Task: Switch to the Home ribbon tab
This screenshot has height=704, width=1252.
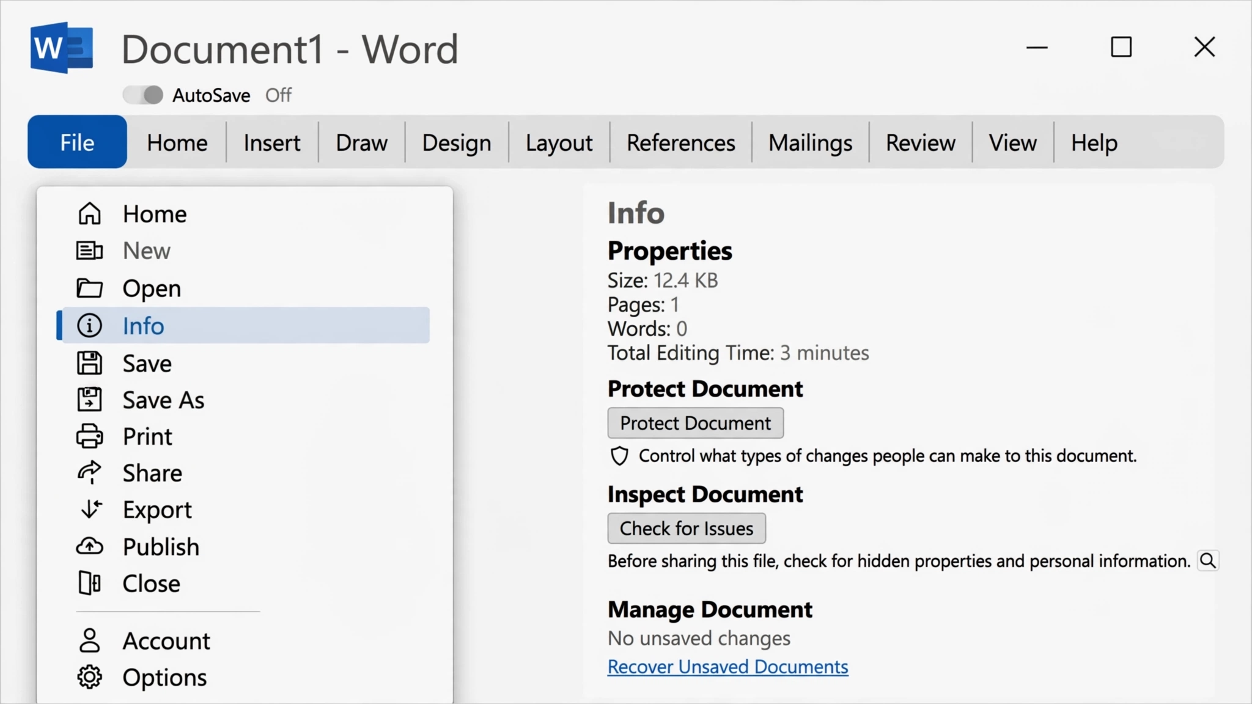Action: tap(177, 142)
